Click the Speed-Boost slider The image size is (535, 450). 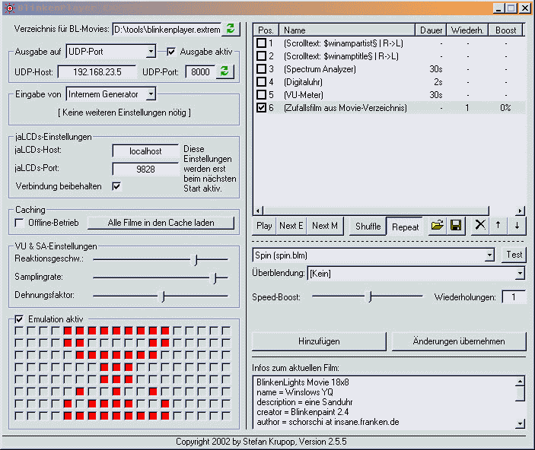(x=369, y=296)
